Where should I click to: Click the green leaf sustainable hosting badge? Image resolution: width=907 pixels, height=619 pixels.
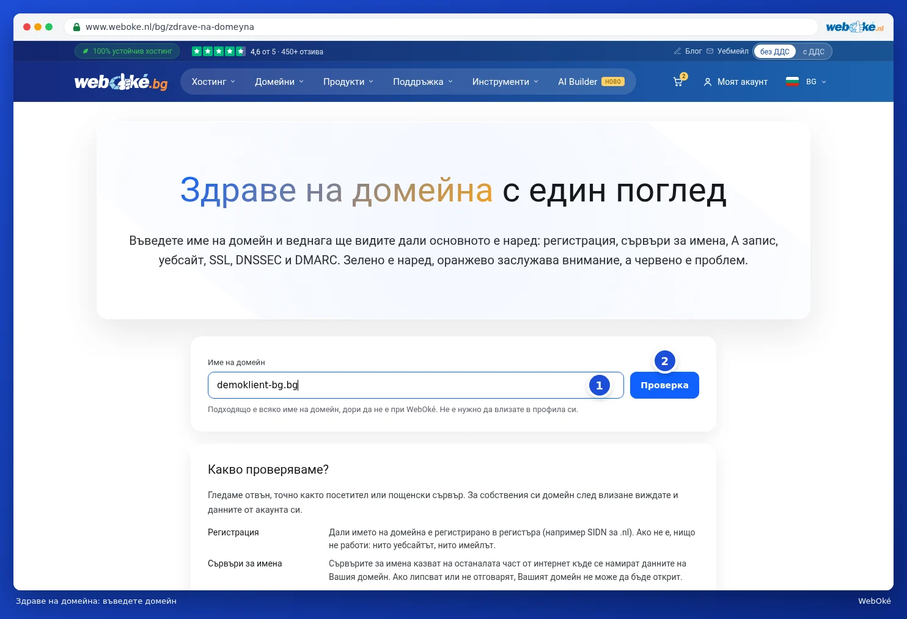127,51
